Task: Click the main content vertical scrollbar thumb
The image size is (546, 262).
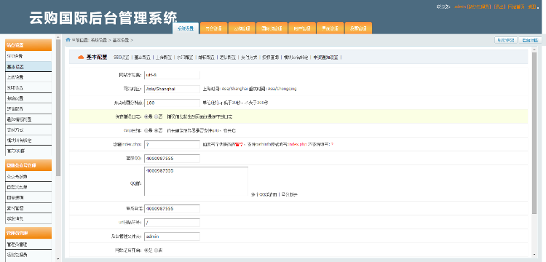Action: 534,134
